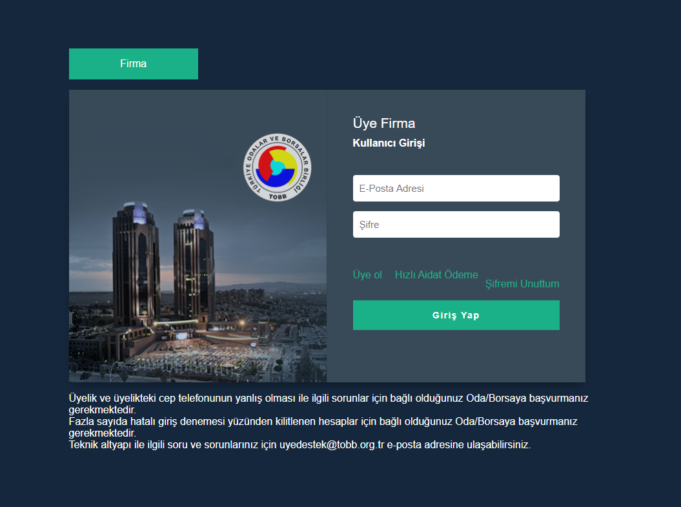
Task: Focus the Şifre password field
Action: pyautogui.click(x=456, y=225)
